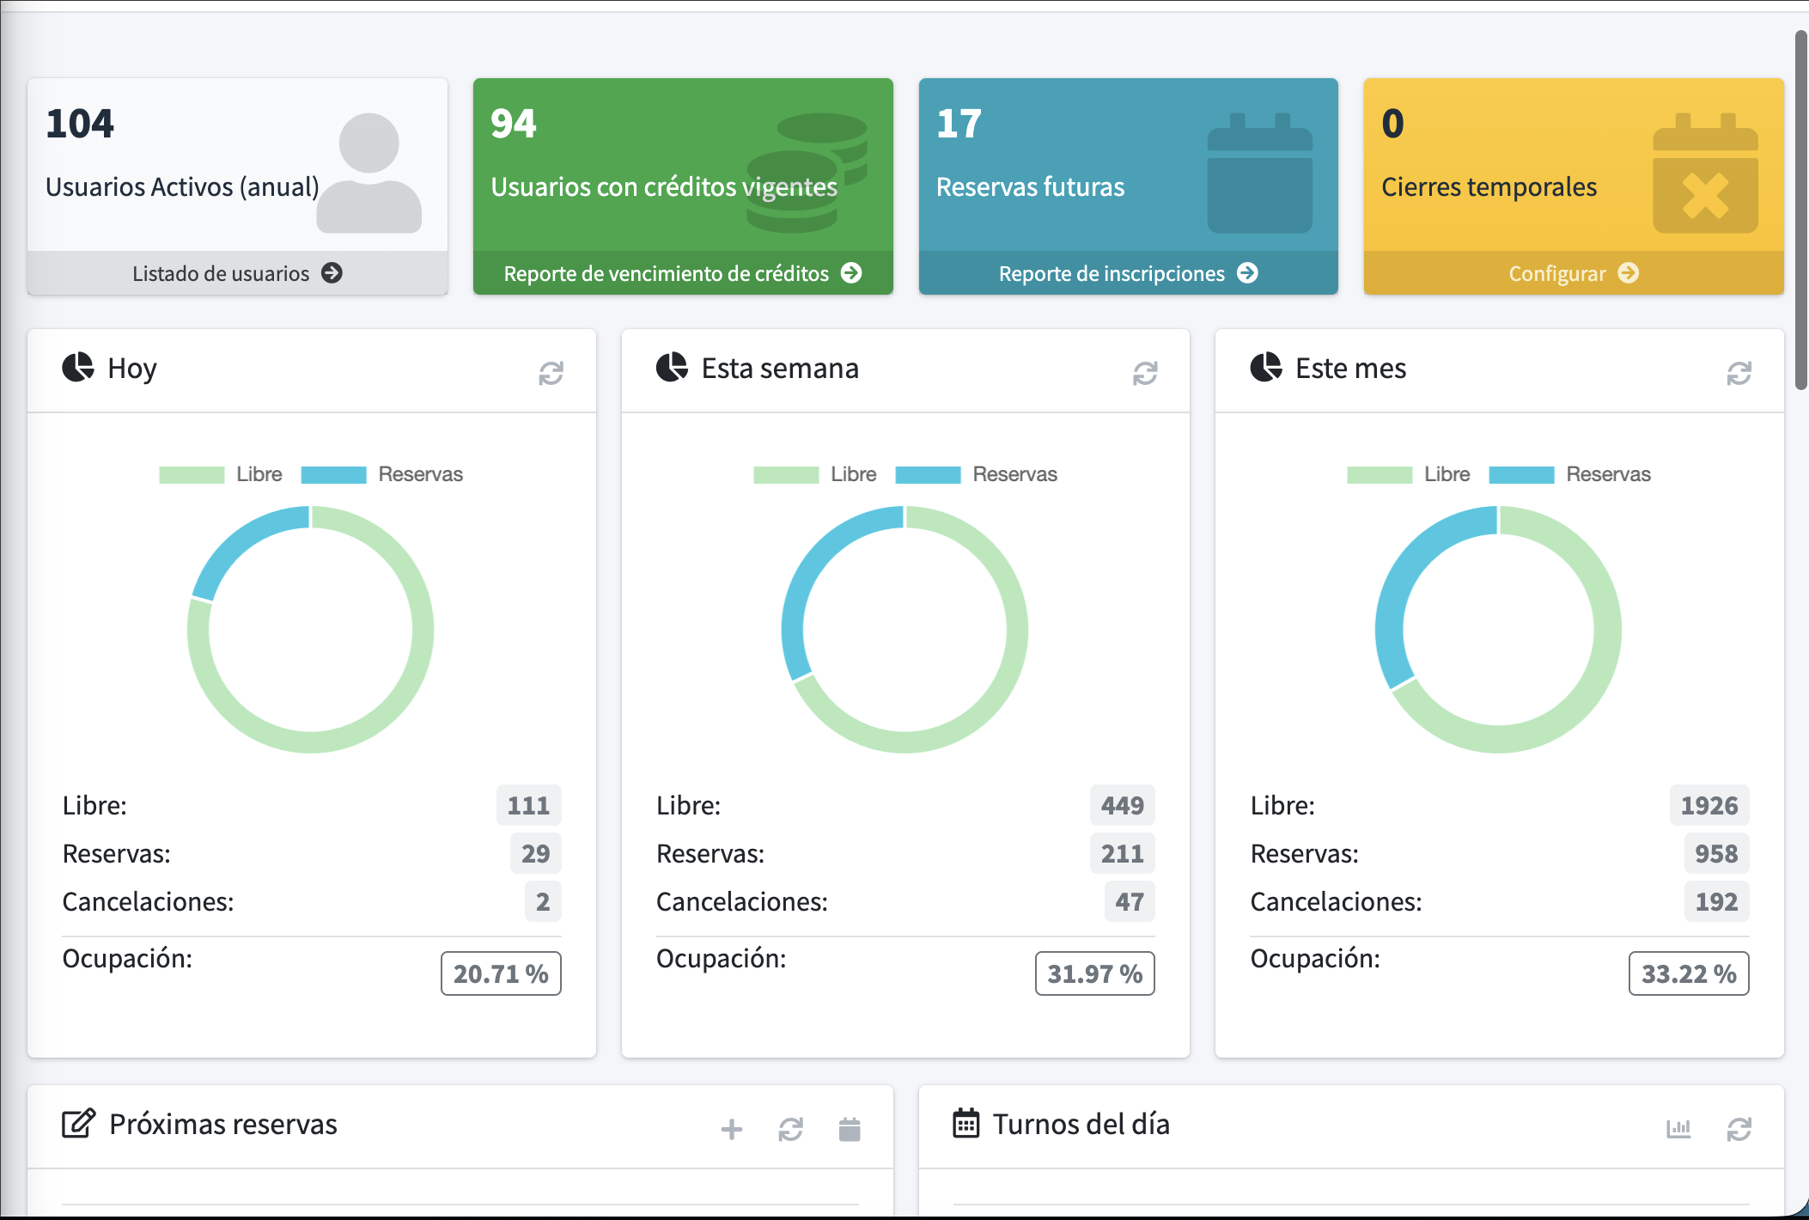Viewport: 1809px width, 1220px height.
Task: Toggle Libre legend in Hoy chart
Action: 221,474
